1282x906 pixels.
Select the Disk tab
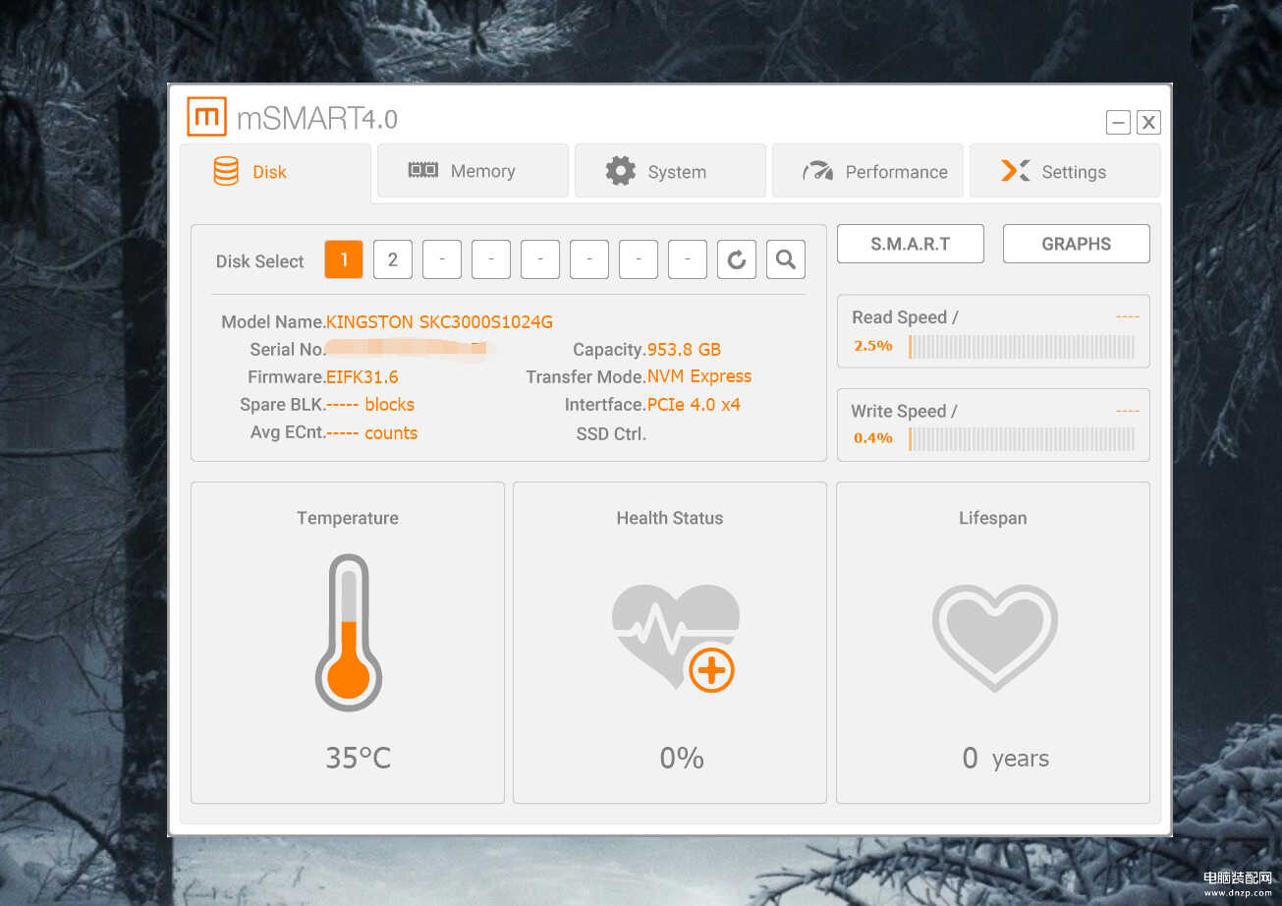[x=275, y=172]
